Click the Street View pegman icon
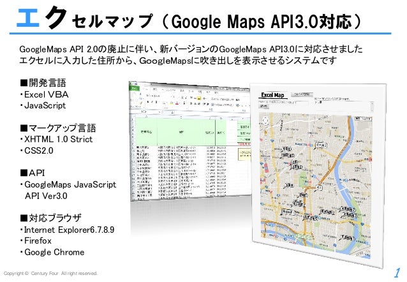The image size is (407, 282). tap(265, 132)
